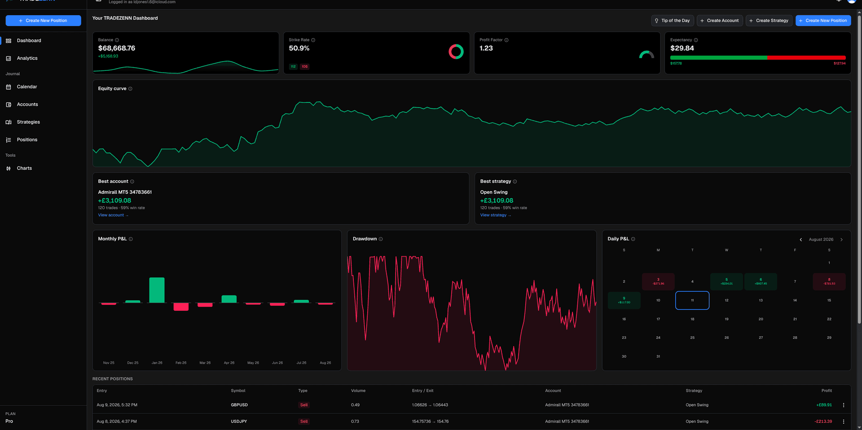Click the Equity curve info icon
Screen dimensions: 862x430
coord(130,89)
